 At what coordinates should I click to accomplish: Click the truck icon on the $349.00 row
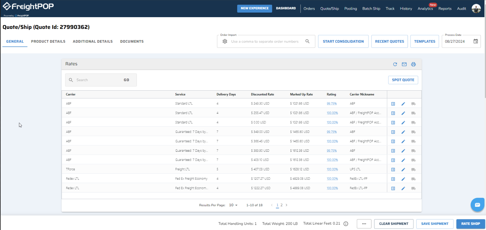[413, 132]
